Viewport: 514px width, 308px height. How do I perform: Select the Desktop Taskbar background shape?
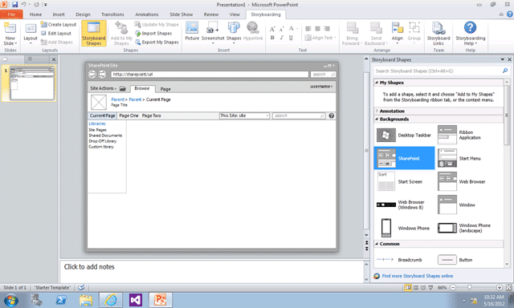coord(404,136)
